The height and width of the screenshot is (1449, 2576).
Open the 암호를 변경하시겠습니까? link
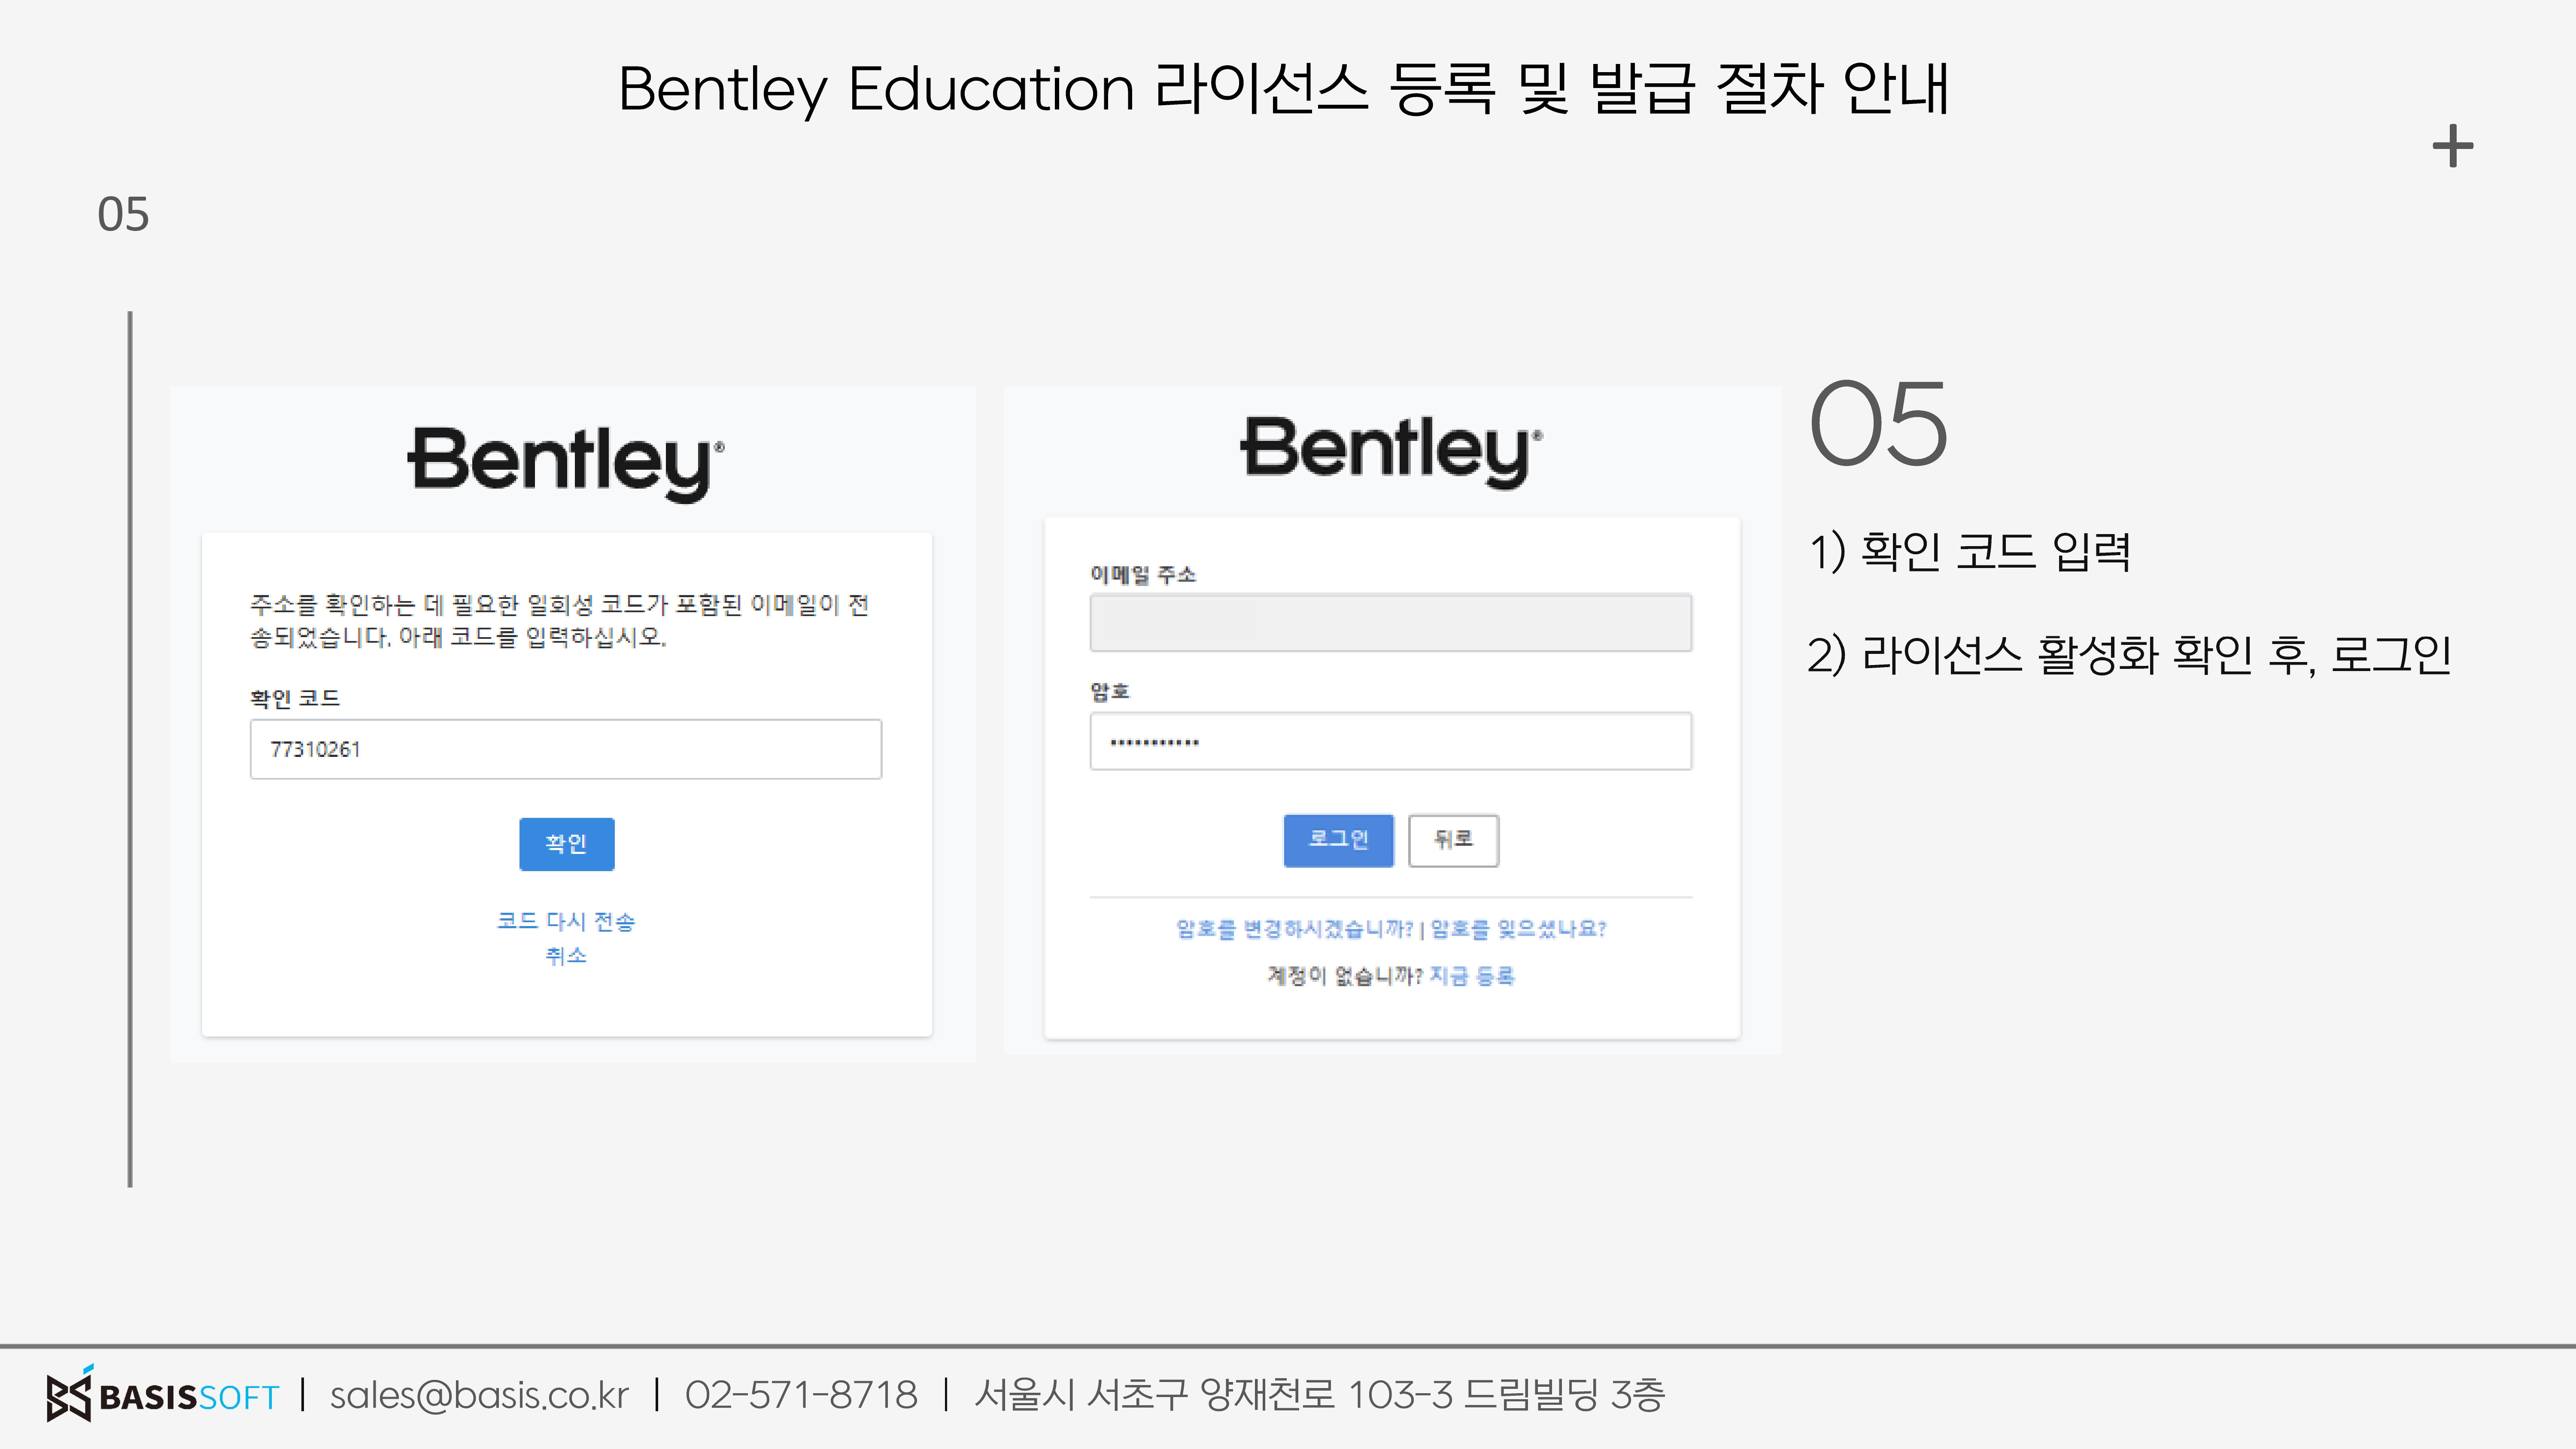click(1294, 929)
